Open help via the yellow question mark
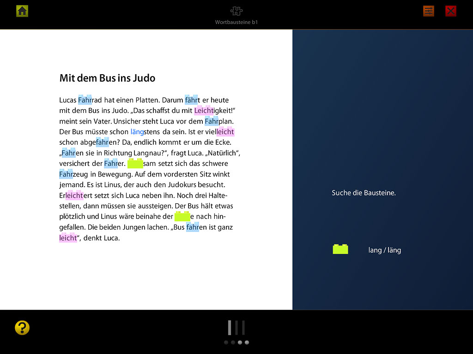This screenshot has width=473, height=354. 22,328
